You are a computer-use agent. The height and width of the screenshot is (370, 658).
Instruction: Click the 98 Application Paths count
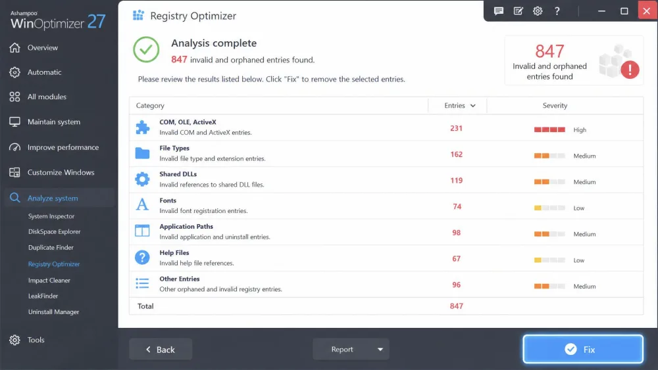pyautogui.click(x=456, y=233)
